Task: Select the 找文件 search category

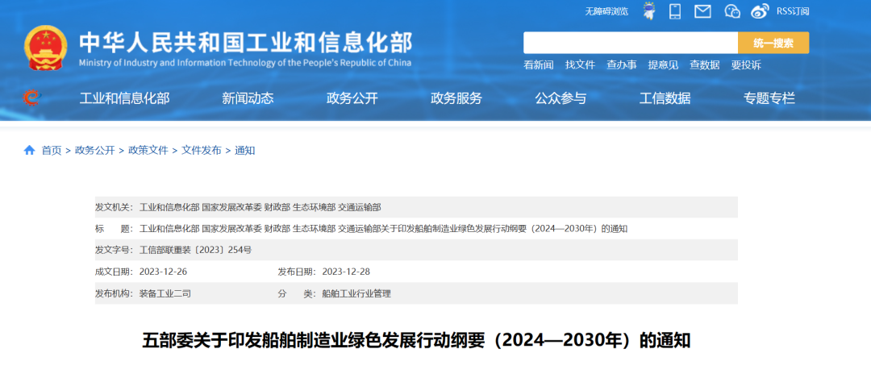Action: point(580,65)
